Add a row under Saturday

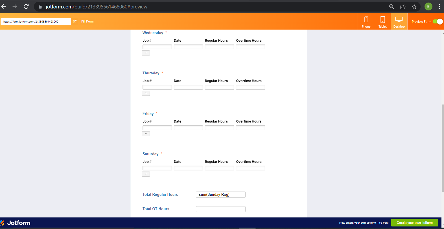(146, 174)
